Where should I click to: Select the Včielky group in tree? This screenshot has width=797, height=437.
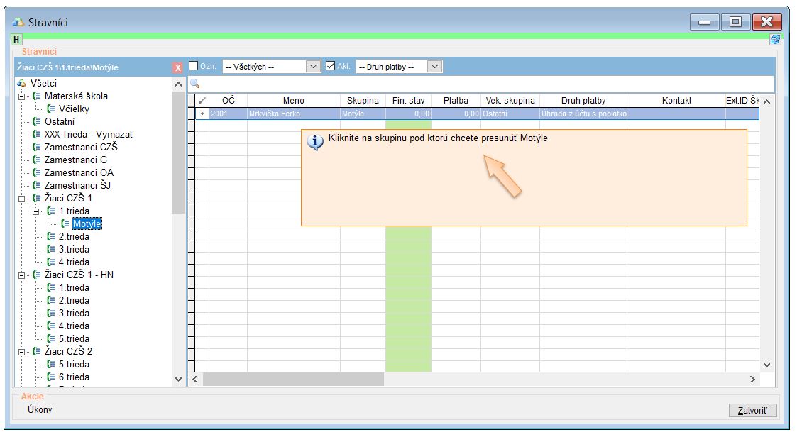pos(73,109)
